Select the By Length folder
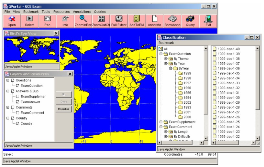The width and height of the screenshot is (264, 167). [x=179, y=132]
